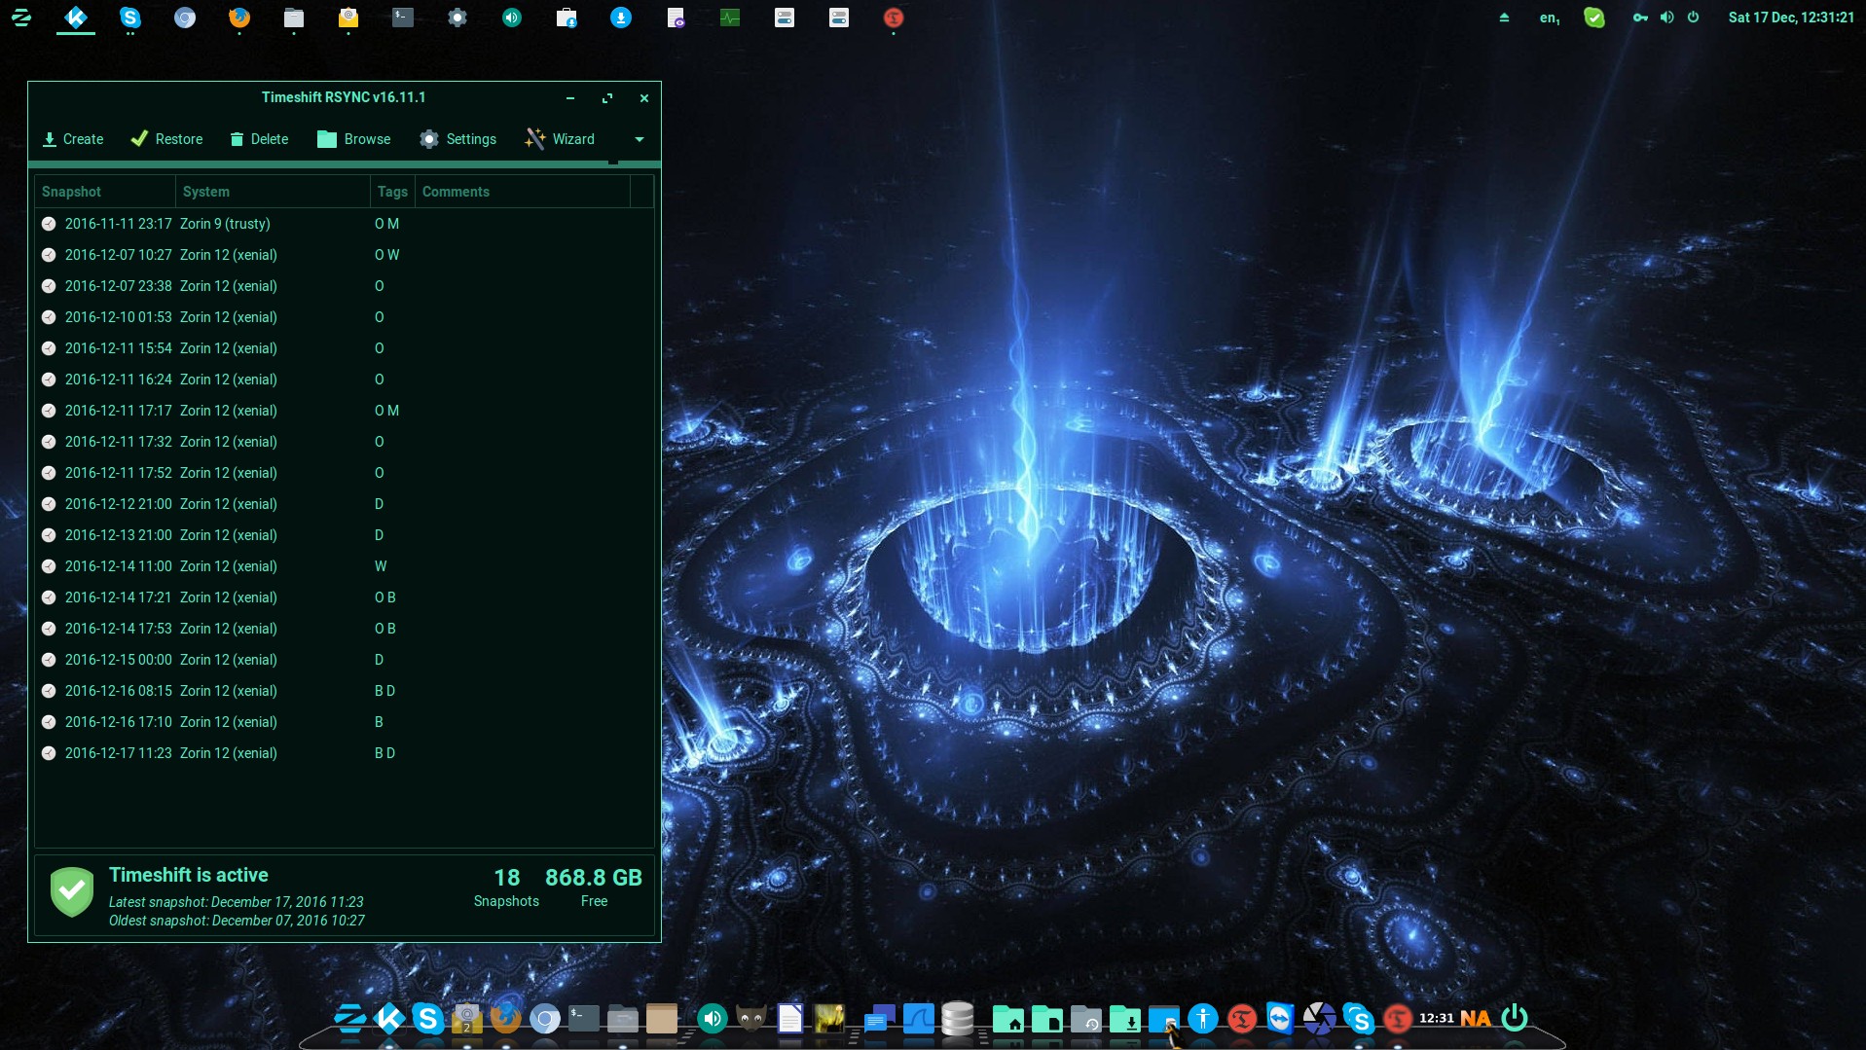Open the keyboard layout 'en' indicator
This screenshot has height=1050, width=1866.
(x=1549, y=18)
